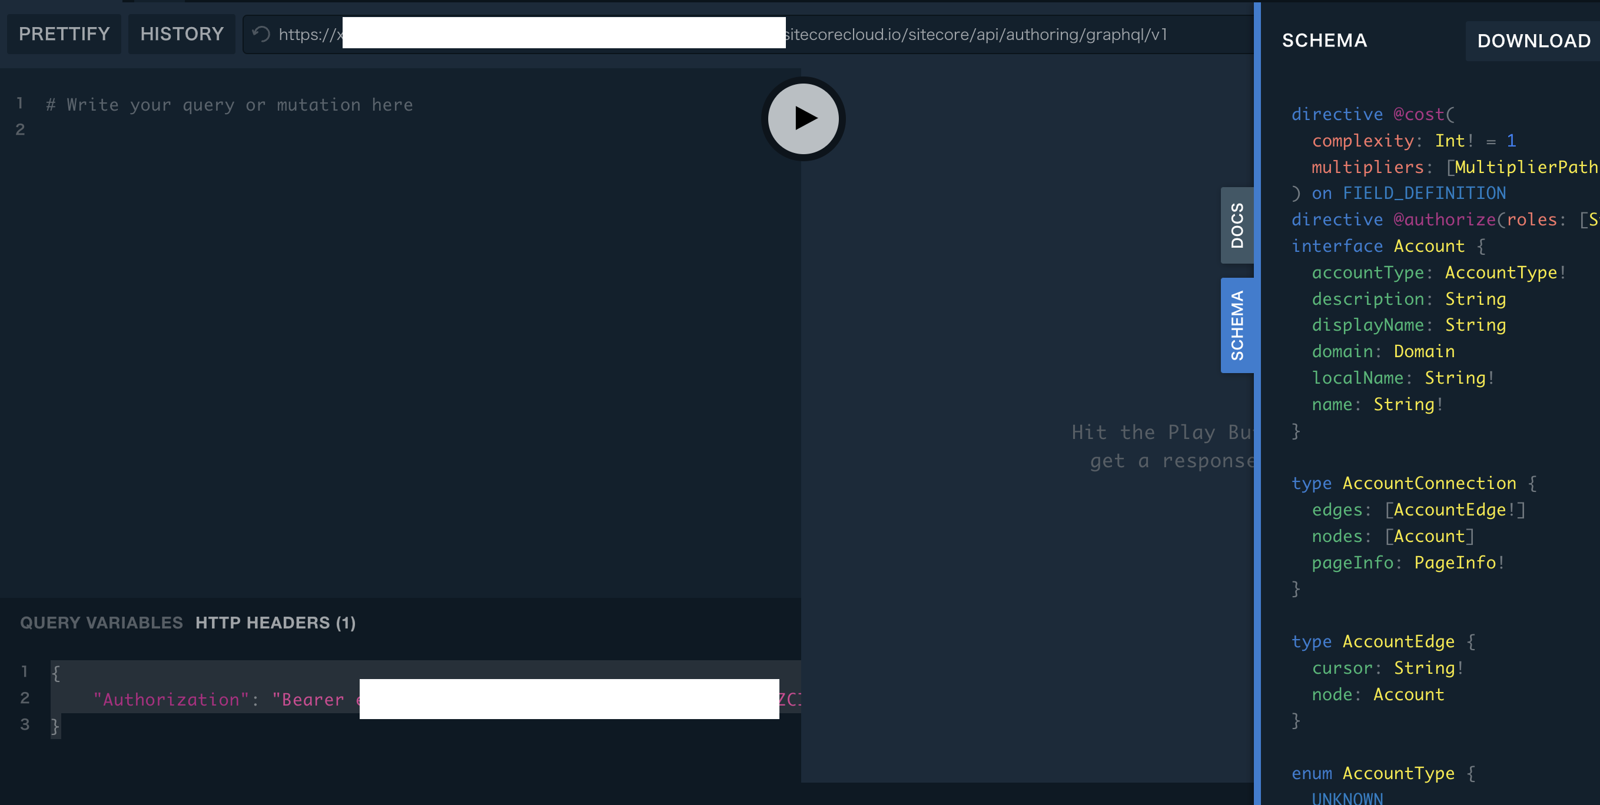1600x805 pixels.
Task: Click "cursor: String!" field
Action: coord(1388,668)
